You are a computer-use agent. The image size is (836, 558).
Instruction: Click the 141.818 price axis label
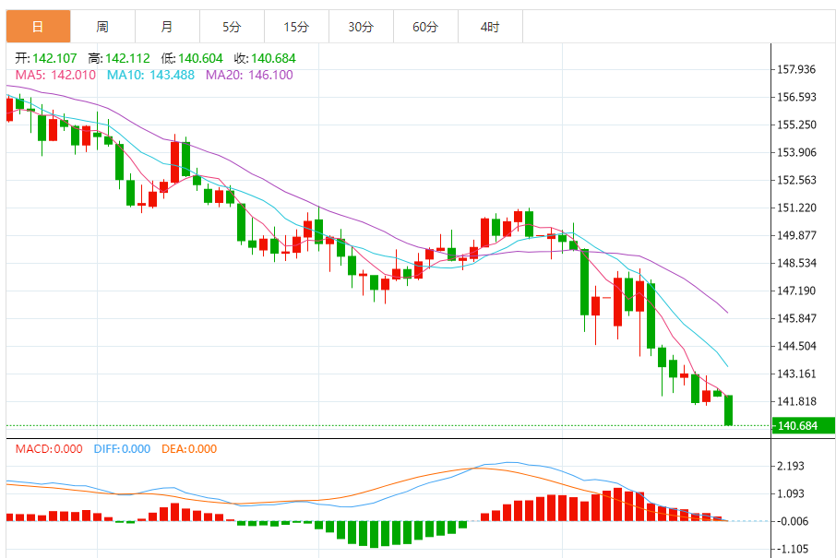(796, 402)
